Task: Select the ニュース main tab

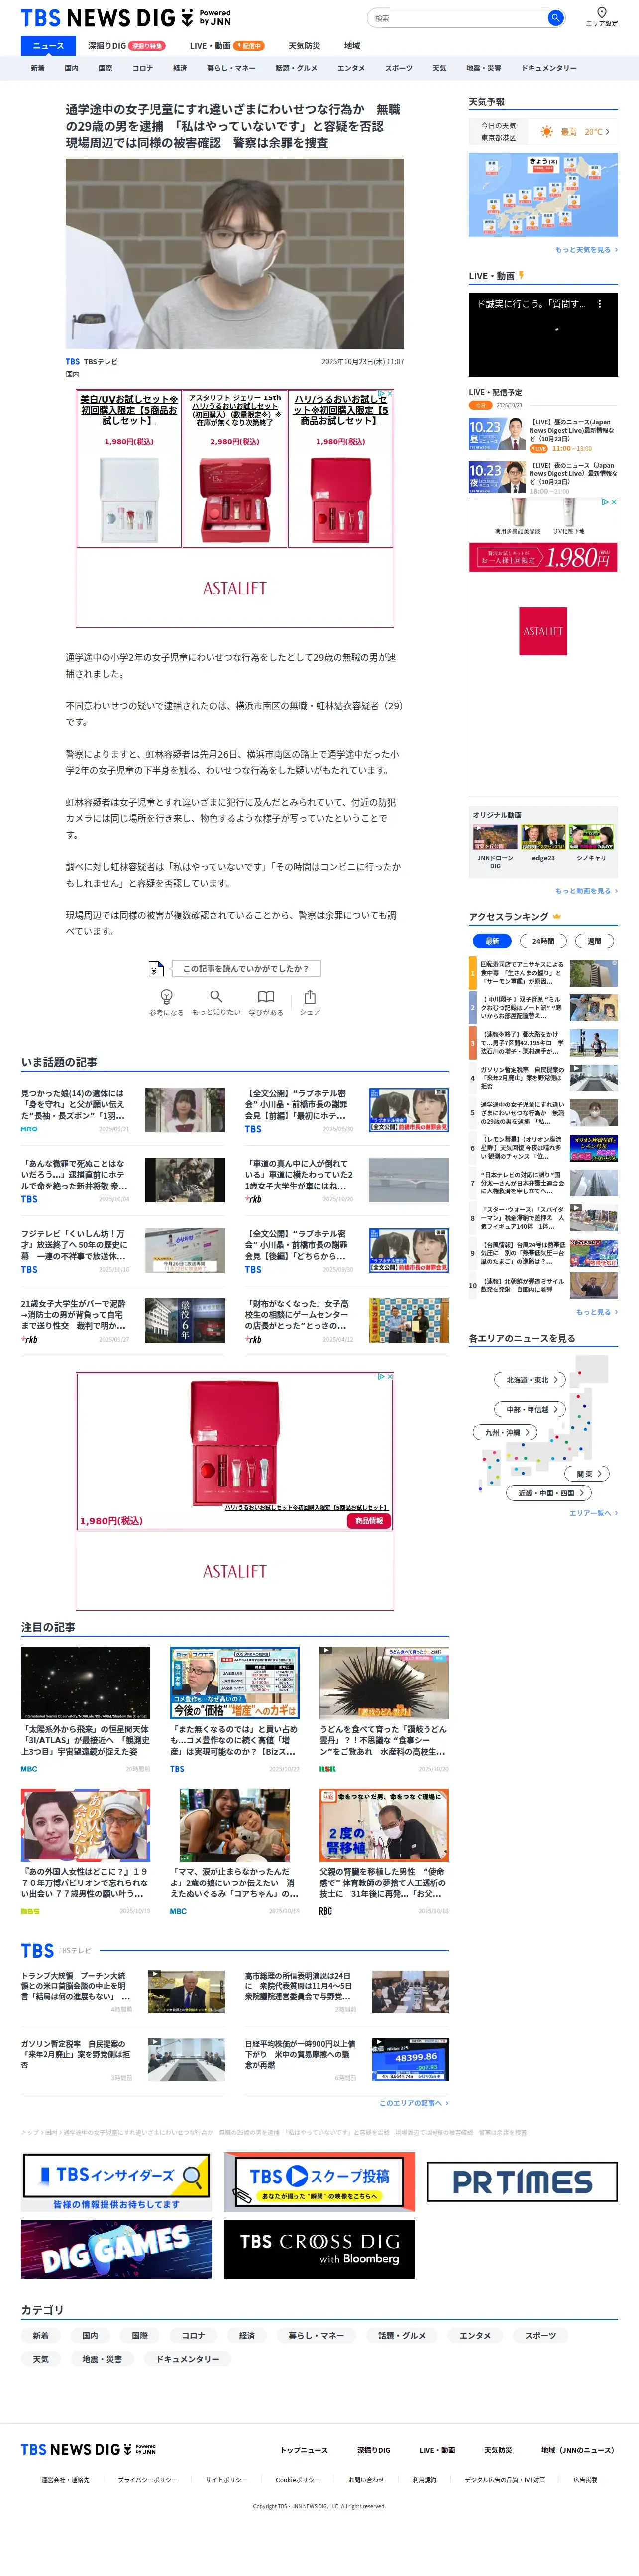Action: click(48, 46)
